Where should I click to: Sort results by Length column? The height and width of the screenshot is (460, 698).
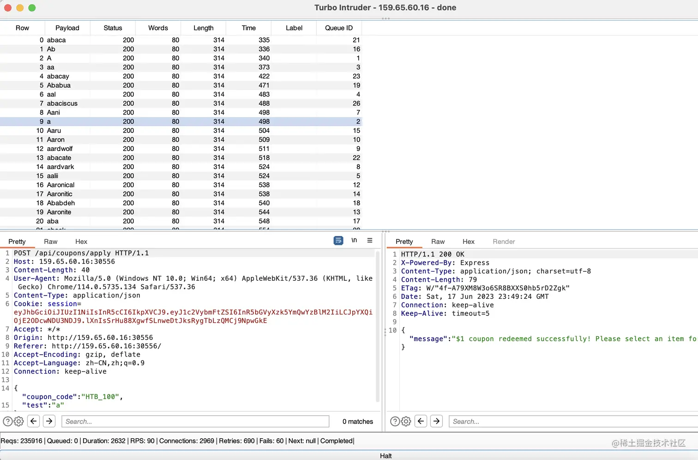[203, 28]
